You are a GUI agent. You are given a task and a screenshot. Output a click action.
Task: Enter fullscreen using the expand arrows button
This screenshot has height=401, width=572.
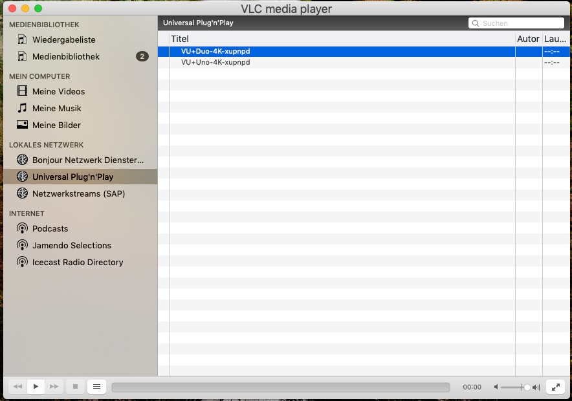pos(556,387)
